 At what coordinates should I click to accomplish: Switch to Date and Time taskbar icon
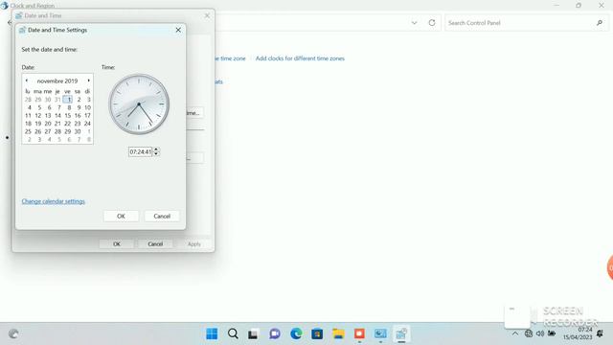[401, 333]
